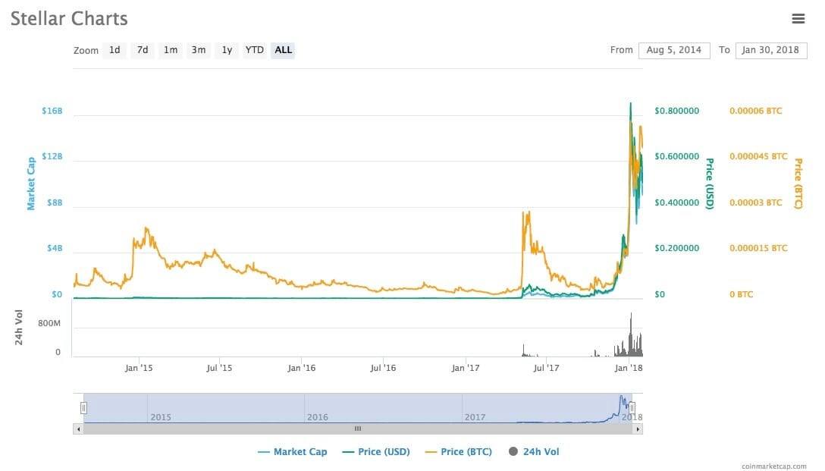
Task: Click the navigator scrollbar right arrow
Action: (x=638, y=429)
